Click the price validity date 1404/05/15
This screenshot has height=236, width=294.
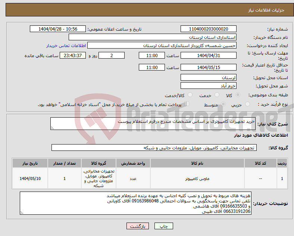point(208,67)
